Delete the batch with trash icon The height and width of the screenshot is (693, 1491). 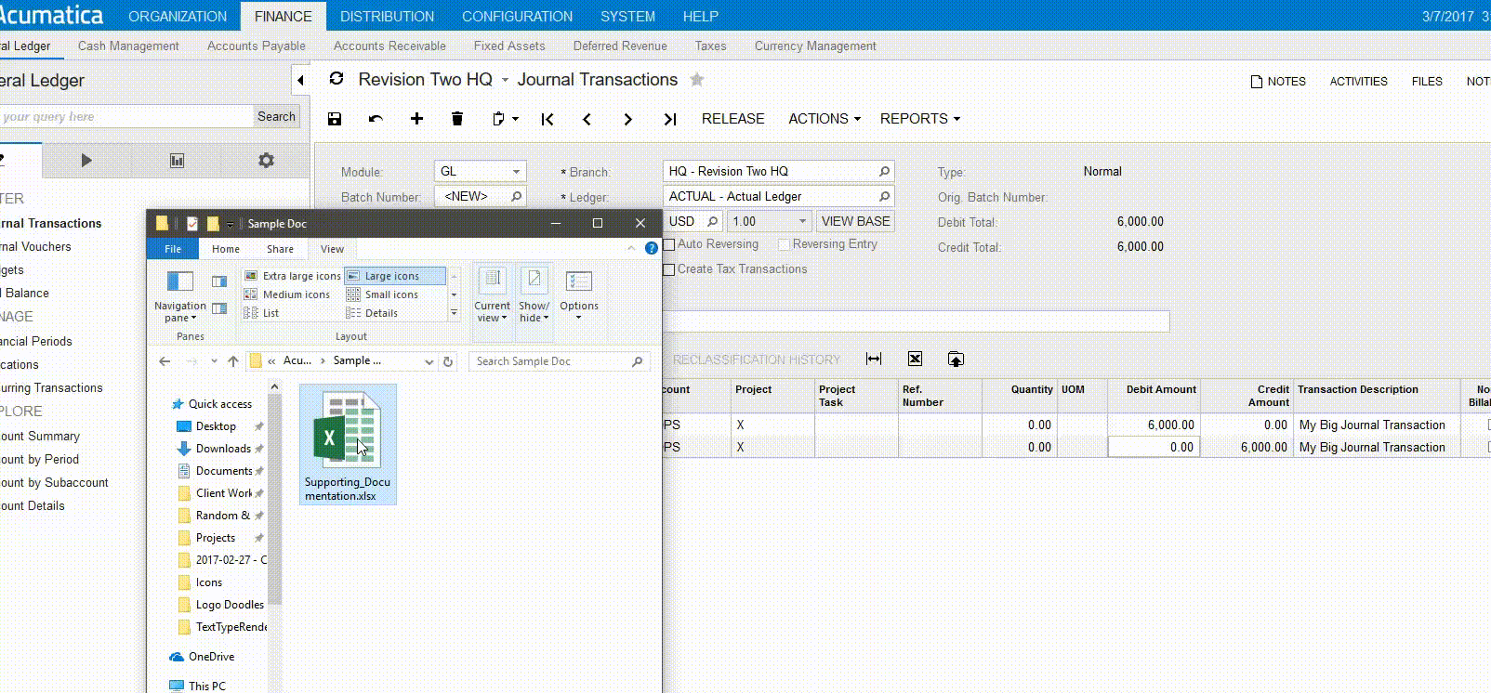[457, 119]
